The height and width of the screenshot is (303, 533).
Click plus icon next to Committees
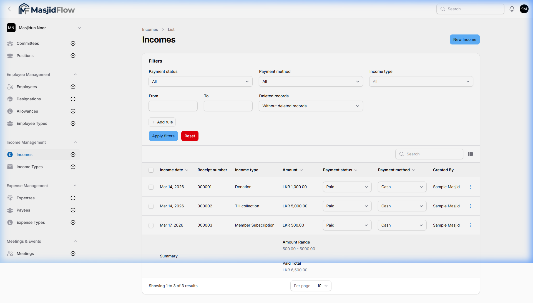(73, 43)
